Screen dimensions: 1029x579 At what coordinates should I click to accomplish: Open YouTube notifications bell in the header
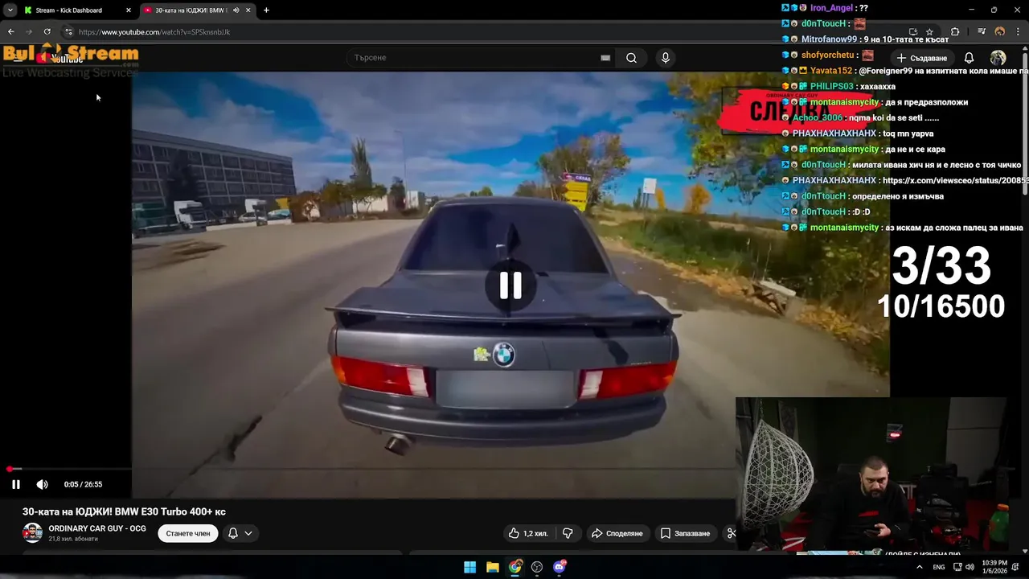pyautogui.click(x=969, y=58)
